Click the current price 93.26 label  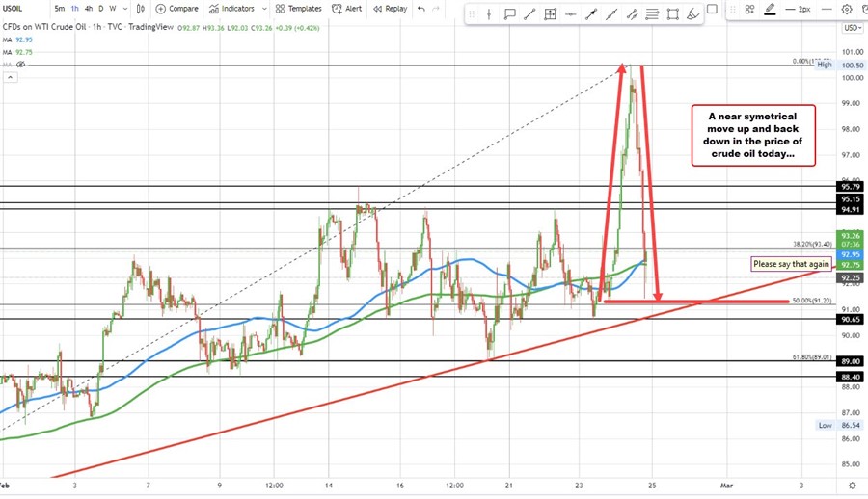click(x=851, y=240)
